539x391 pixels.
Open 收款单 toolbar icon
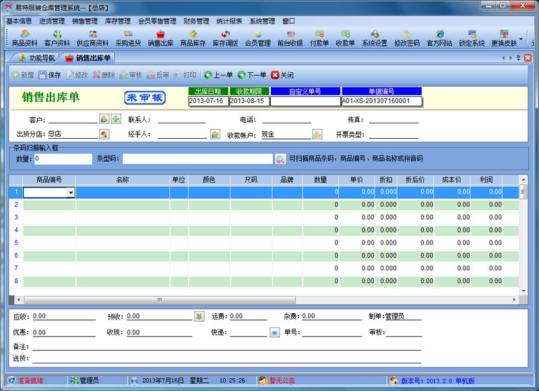tap(345, 38)
